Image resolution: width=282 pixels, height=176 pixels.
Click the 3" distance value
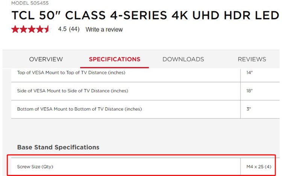click(x=249, y=109)
